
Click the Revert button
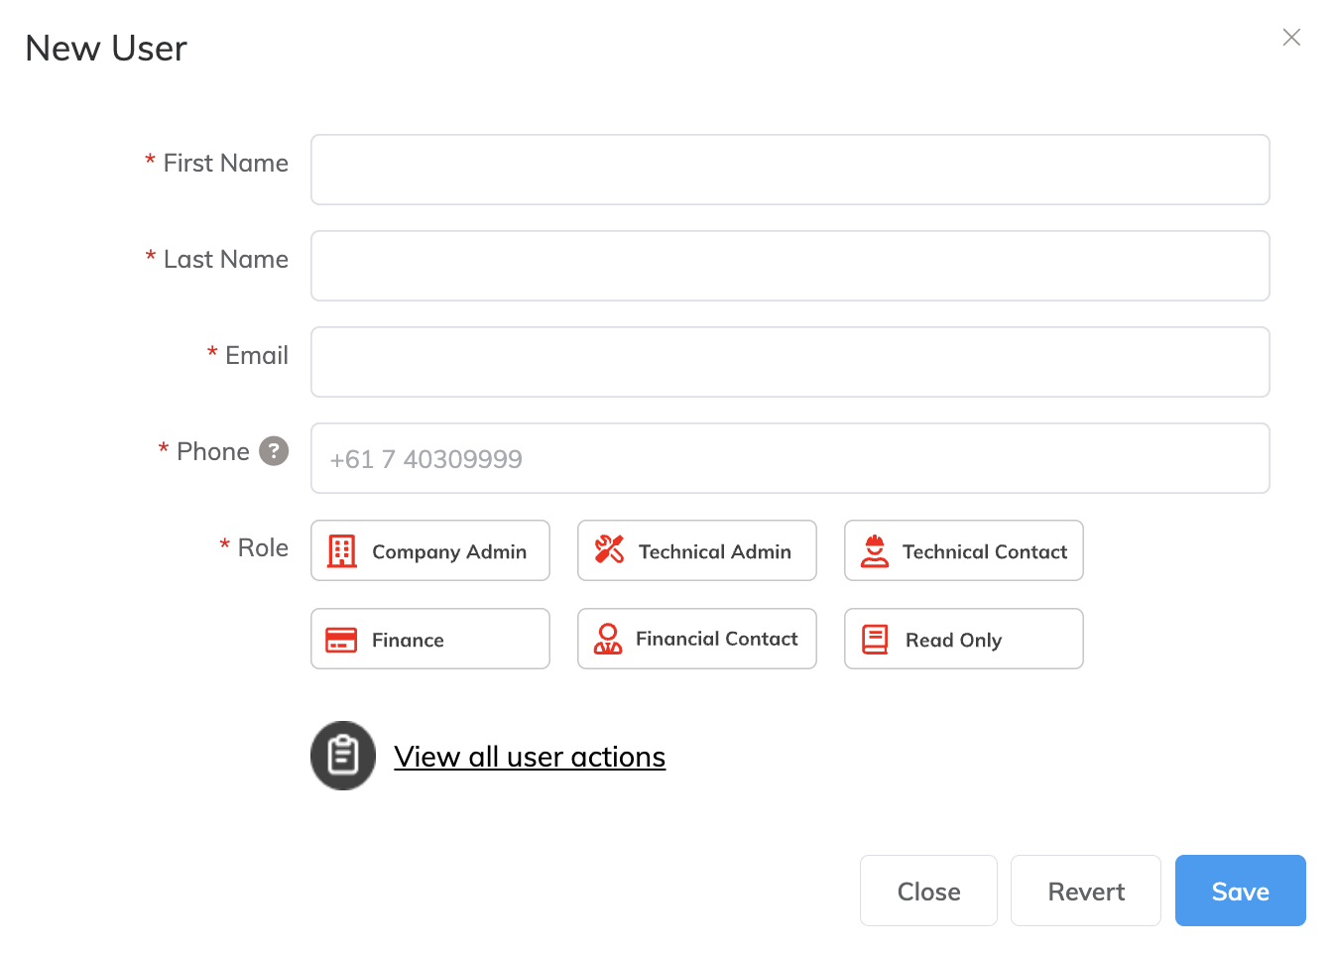(x=1086, y=891)
